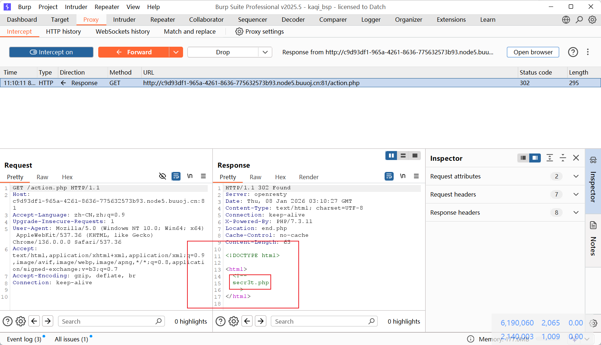This screenshot has width=601, height=345.
Task: Open the Notes side tab
Action: click(x=593, y=241)
